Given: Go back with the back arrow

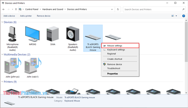Looking at the screenshot, I should tap(3, 9).
